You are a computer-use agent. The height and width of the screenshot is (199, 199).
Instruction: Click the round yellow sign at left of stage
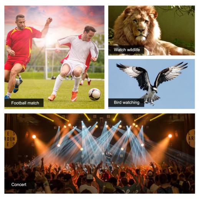pos(10,139)
